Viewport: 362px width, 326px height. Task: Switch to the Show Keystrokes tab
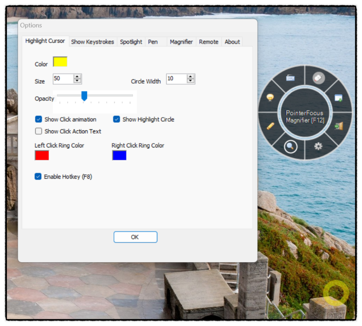[93, 42]
